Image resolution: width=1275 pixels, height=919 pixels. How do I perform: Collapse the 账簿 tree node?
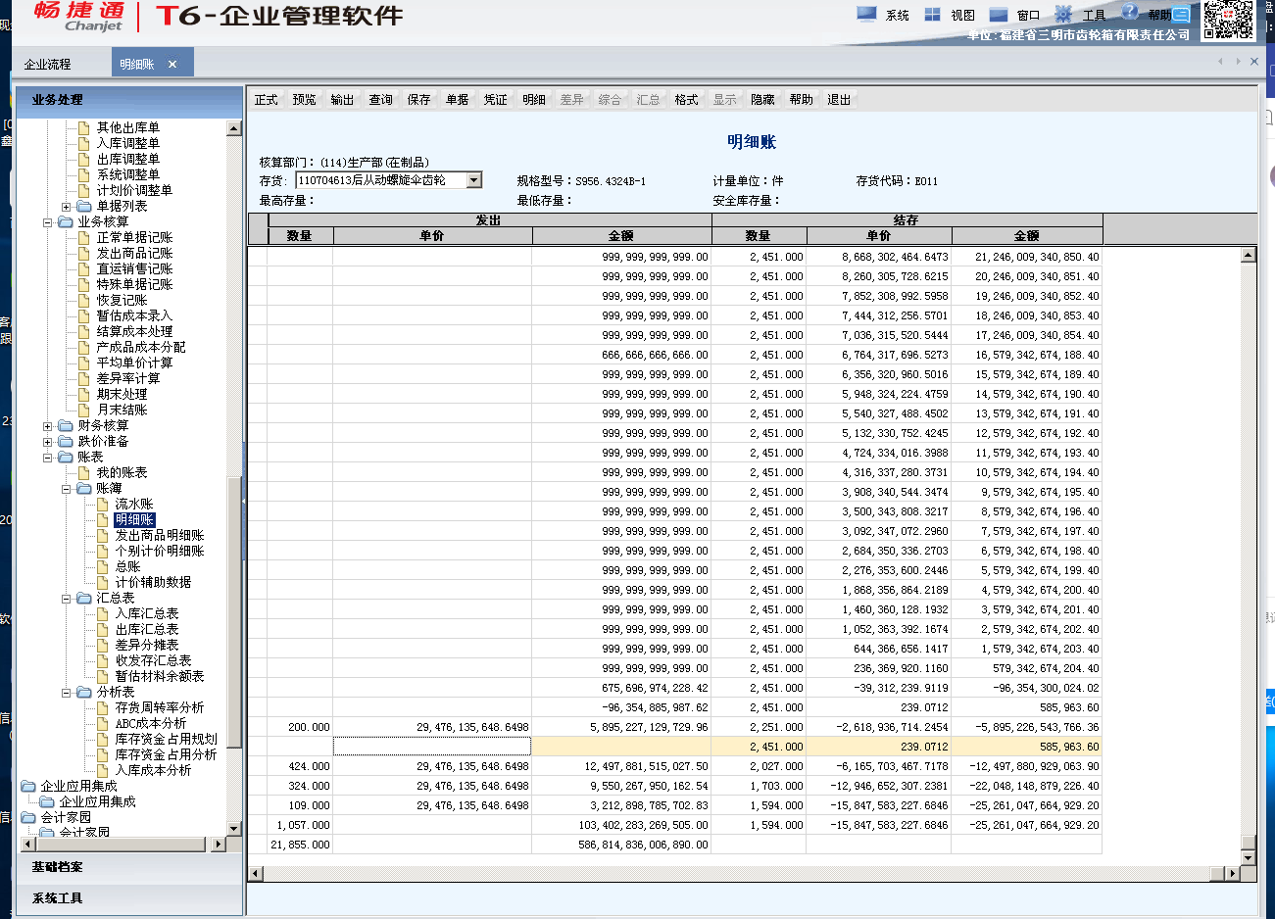[66, 489]
